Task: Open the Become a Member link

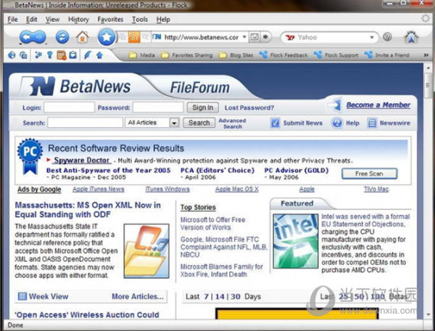Action: coord(378,105)
